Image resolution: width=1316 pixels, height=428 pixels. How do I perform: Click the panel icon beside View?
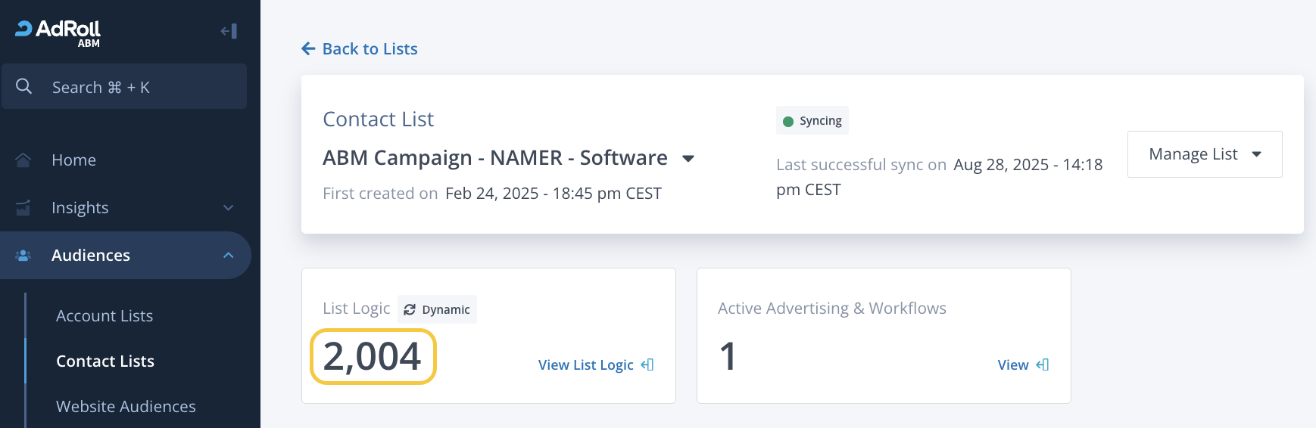1043,364
